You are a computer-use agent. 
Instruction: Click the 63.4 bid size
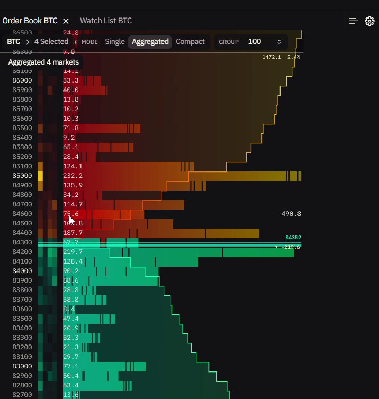pyautogui.click(x=71, y=385)
